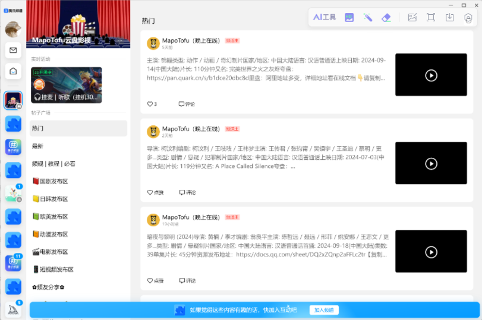Image resolution: width=482 pixels, height=320 pixels.
Task: Play the video in the 5天前 post
Action: tap(431, 75)
